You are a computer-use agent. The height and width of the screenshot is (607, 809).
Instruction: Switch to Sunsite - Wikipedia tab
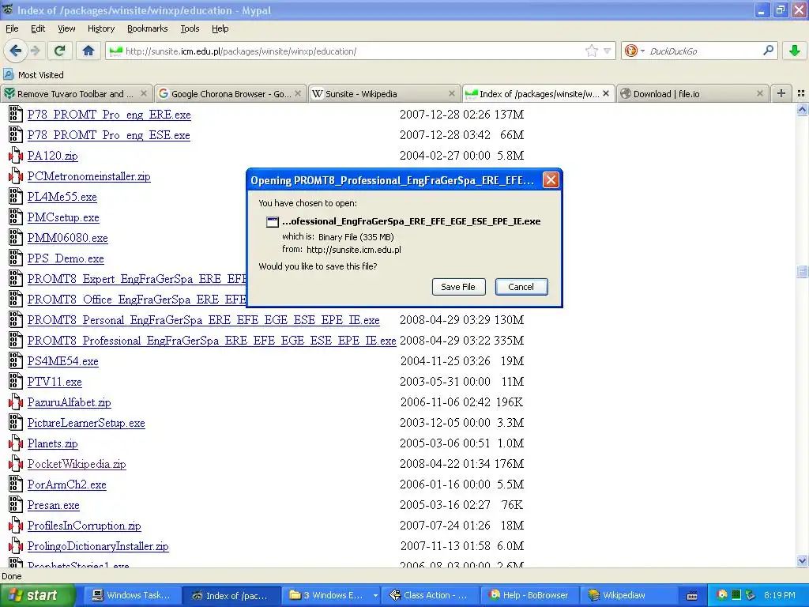385,93
